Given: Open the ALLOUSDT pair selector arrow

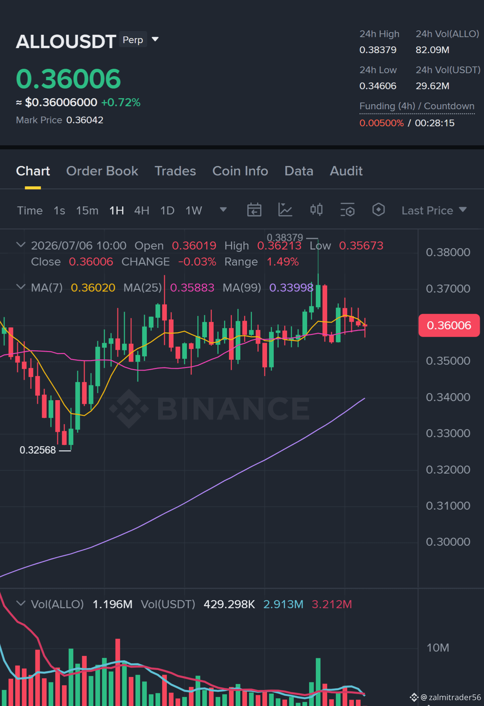Looking at the screenshot, I should tap(155, 39).
